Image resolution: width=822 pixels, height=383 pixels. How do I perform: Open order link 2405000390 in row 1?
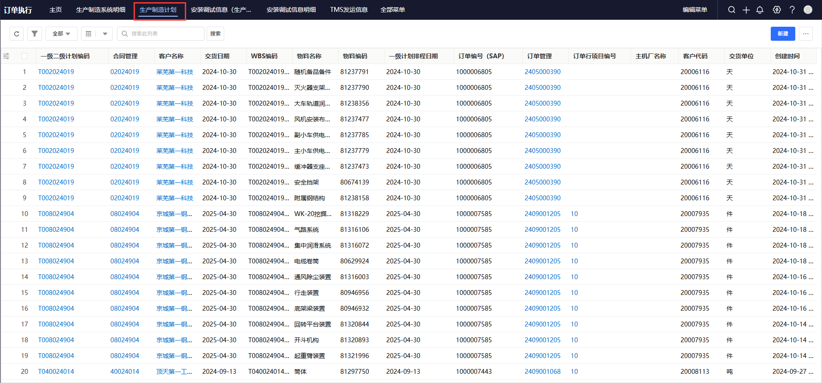[x=542, y=72]
